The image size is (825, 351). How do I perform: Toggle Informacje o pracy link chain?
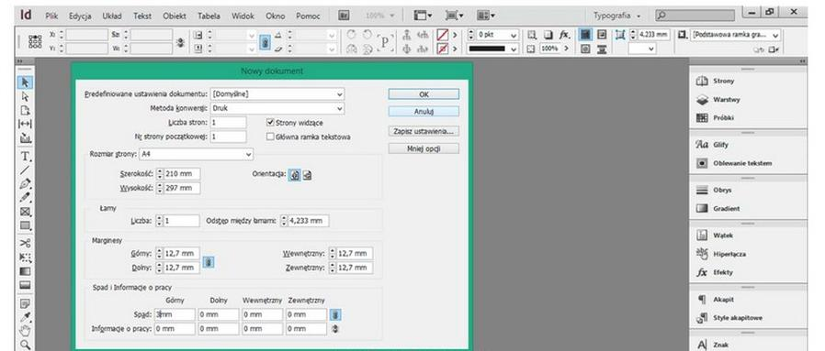click(x=335, y=329)
